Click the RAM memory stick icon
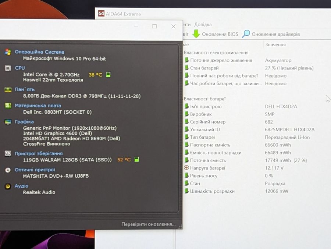 (8, 89)
